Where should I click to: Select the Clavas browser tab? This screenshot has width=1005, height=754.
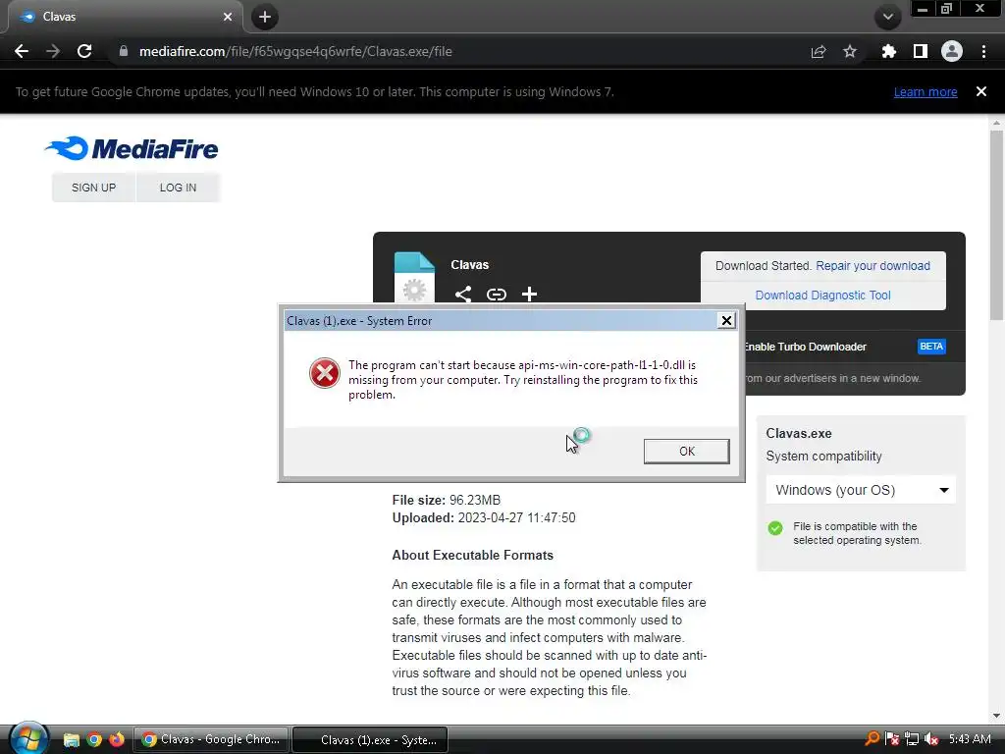125,17
